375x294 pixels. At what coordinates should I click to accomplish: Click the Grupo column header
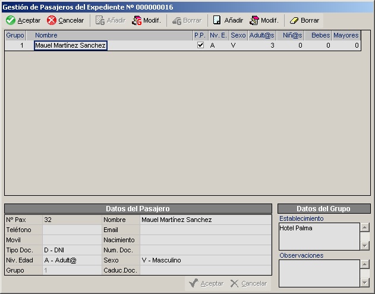click(15, 36)
